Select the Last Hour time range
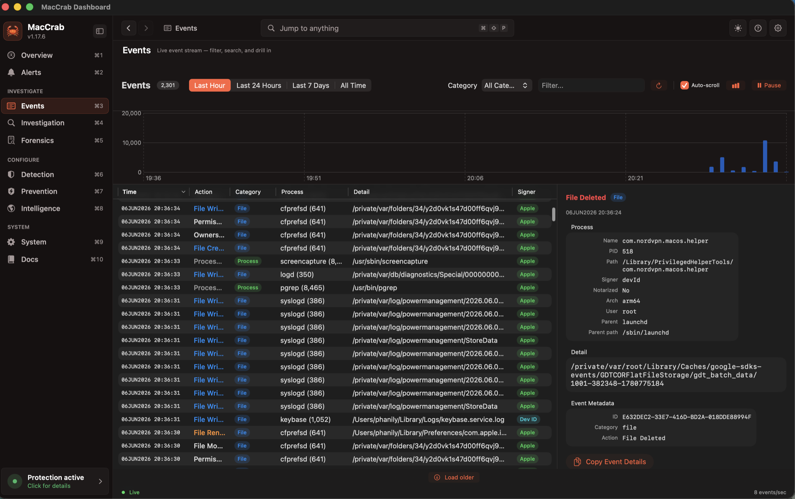Screen dimensions: 795x499 click(209, 85)
